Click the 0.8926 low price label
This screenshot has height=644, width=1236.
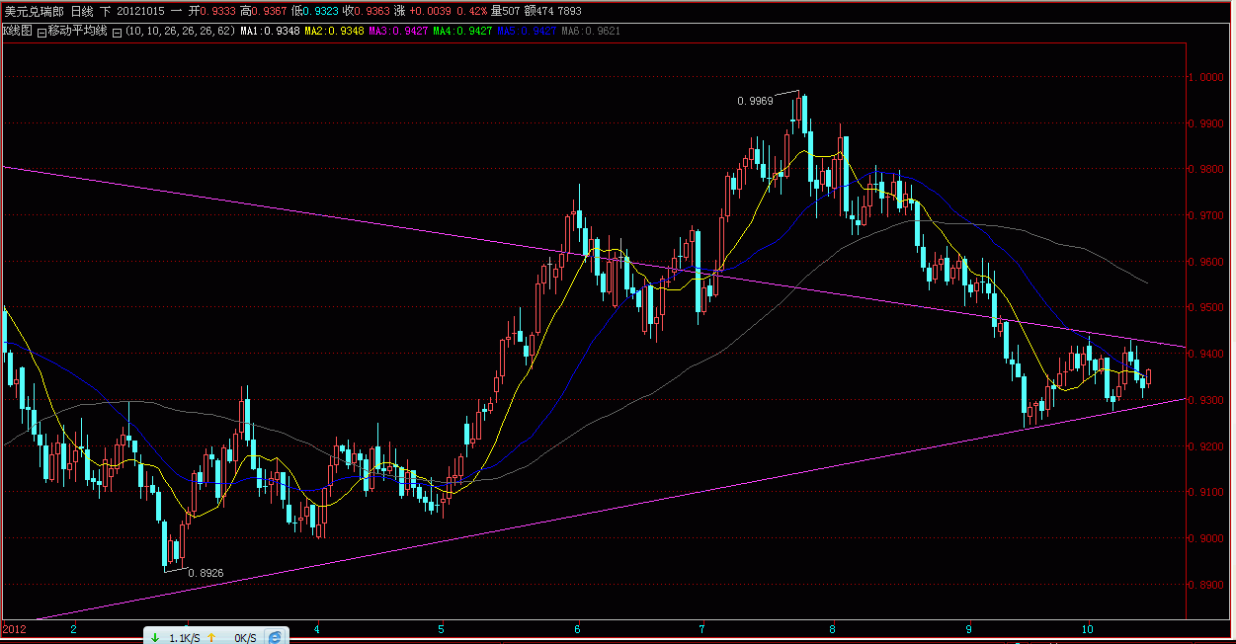click(x=206, y=573)
